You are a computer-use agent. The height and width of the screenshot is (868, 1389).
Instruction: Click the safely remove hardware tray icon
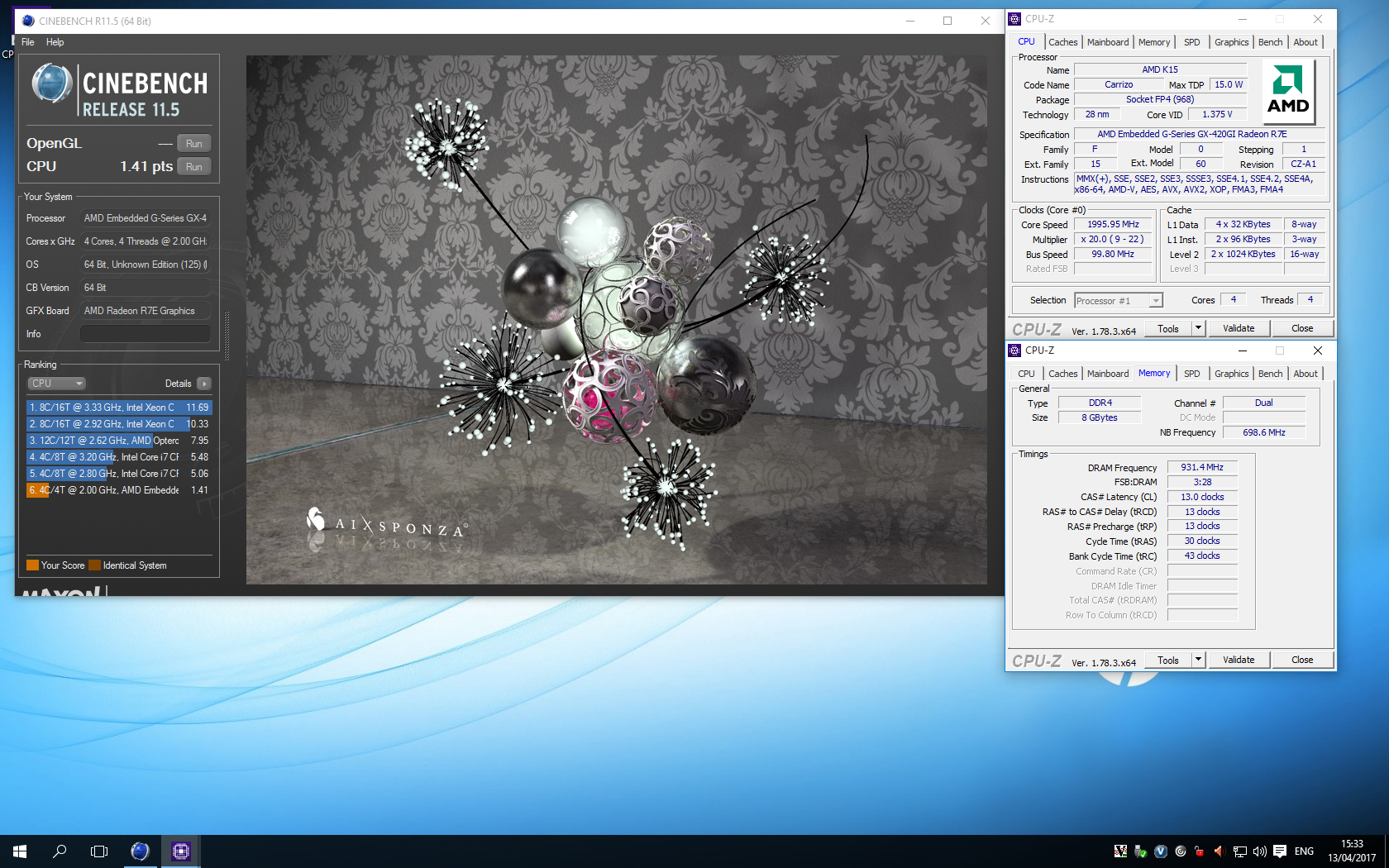(1141, 851)
